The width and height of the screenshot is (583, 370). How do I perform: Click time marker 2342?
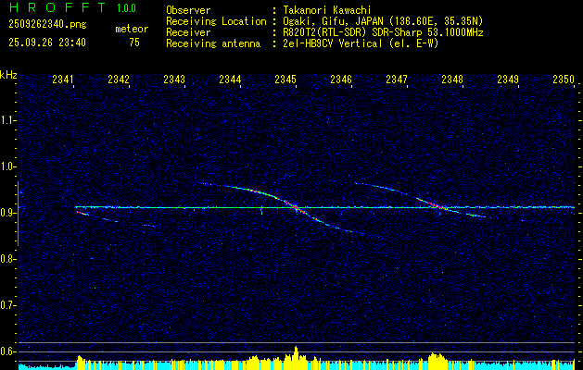point(119,79)
